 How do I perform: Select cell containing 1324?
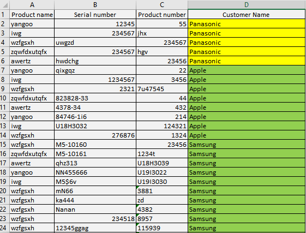click(x=162, y=135)
